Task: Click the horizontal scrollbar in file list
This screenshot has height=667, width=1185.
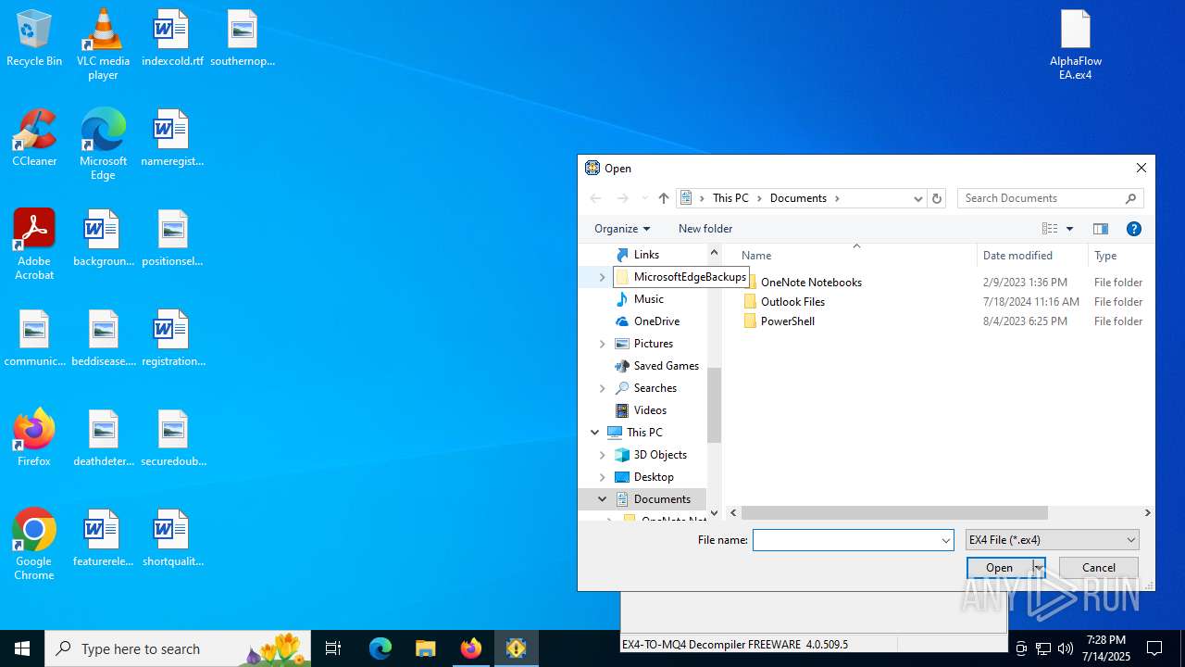Action: tap(894, 512)
